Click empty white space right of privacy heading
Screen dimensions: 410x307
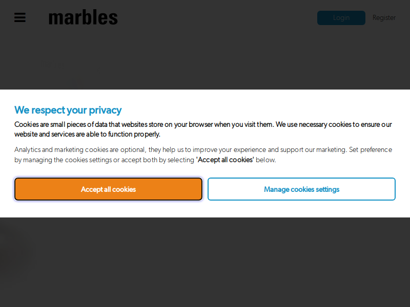261,110
